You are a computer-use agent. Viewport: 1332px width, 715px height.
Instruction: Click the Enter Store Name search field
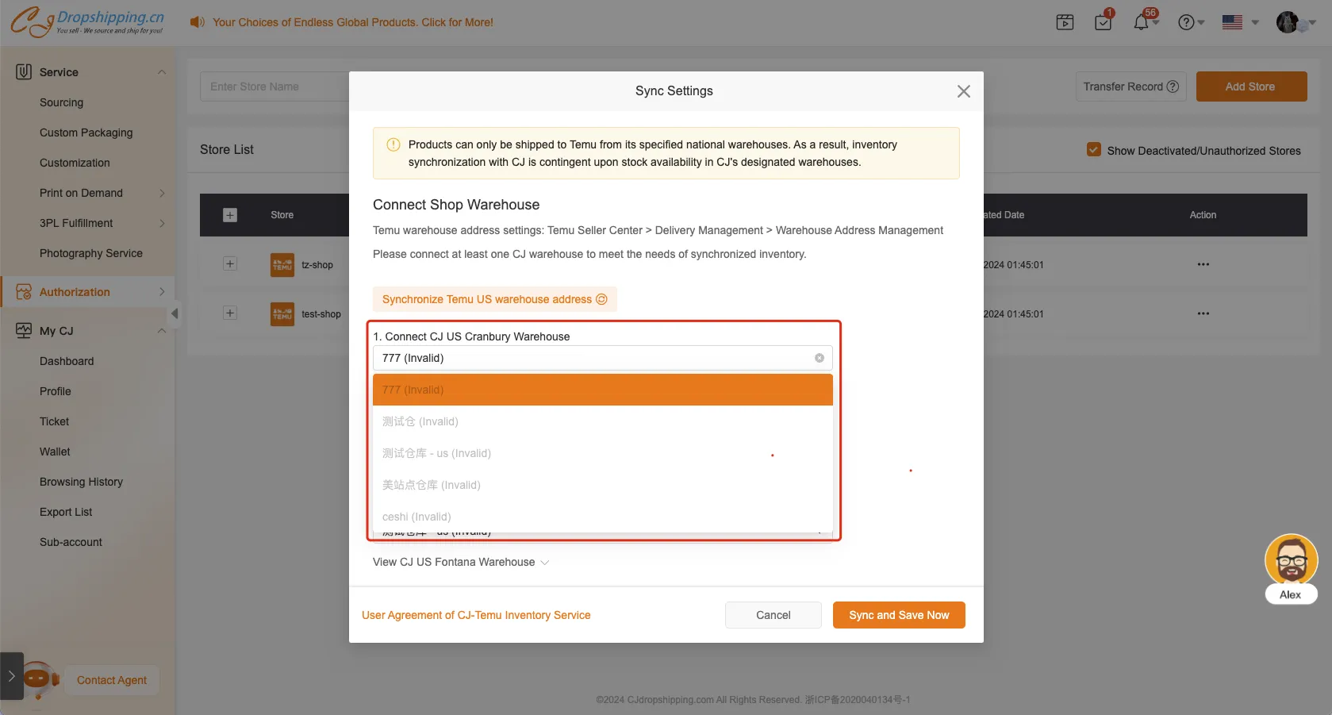pyautogui.click(x=274, y=86)
